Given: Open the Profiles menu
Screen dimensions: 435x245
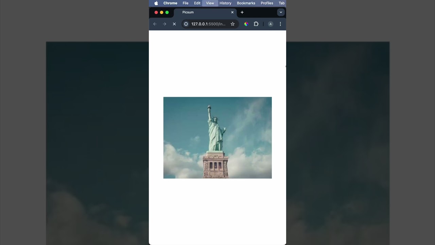Looking at the screenshot, I should 267,3.
